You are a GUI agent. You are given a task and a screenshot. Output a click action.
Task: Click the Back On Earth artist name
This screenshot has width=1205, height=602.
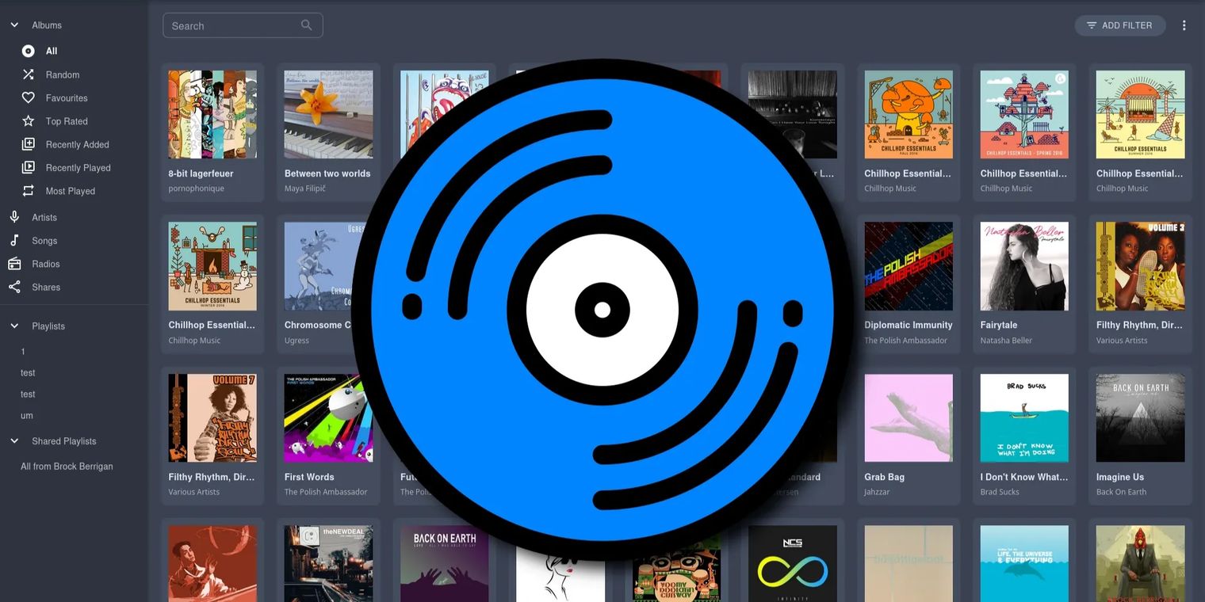pyautogui.click(x=1121, y=492)
